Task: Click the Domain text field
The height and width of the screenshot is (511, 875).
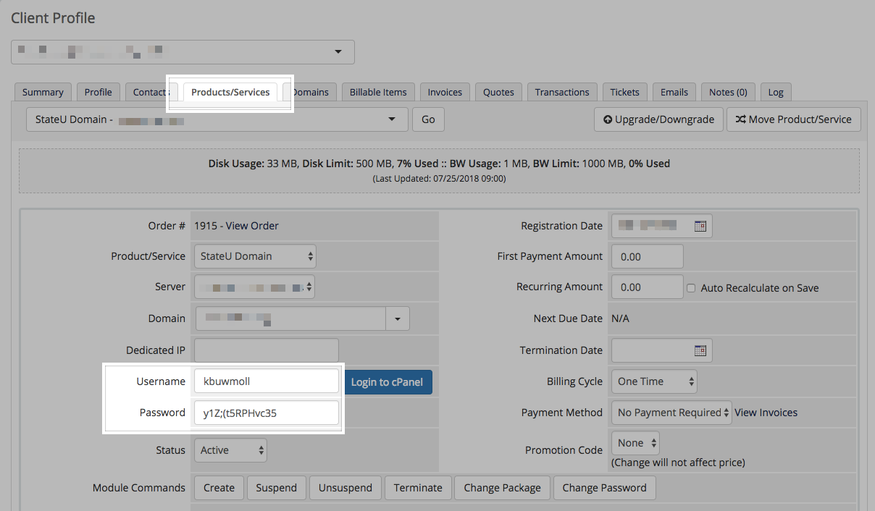Action: [x=290, y=318]
